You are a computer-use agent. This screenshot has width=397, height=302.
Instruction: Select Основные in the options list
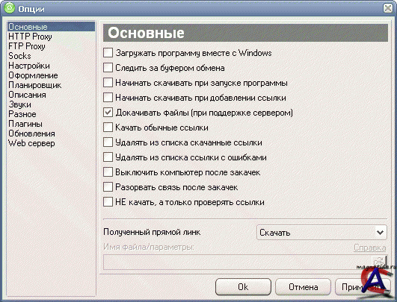click(52, 27)
